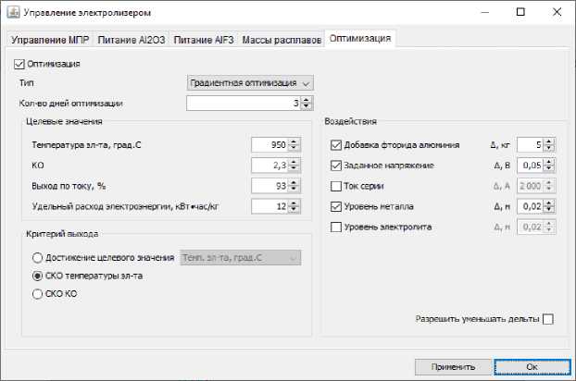The width and height of the screenshot is (576, 381).
Task: Confirm with the Ок button
Action: (x=532, y=367)
